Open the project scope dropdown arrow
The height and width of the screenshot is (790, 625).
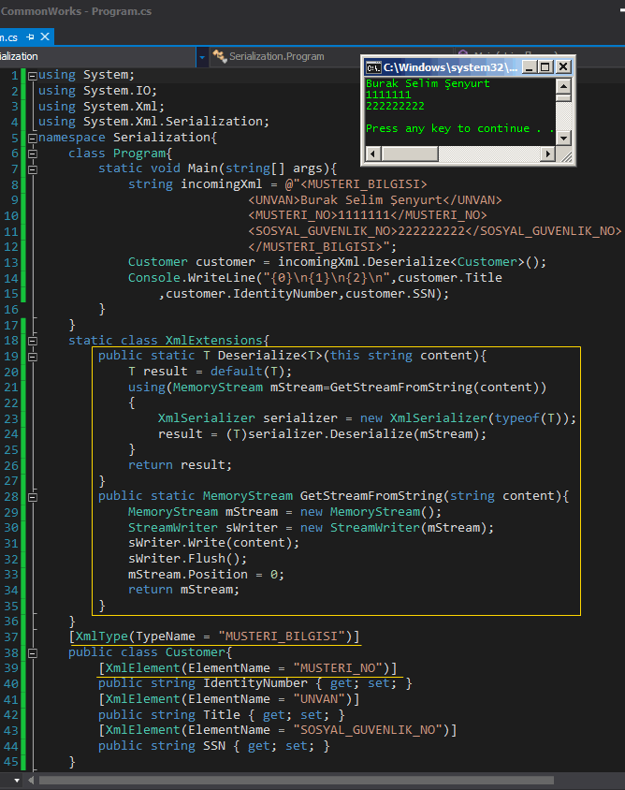[202, 57]
